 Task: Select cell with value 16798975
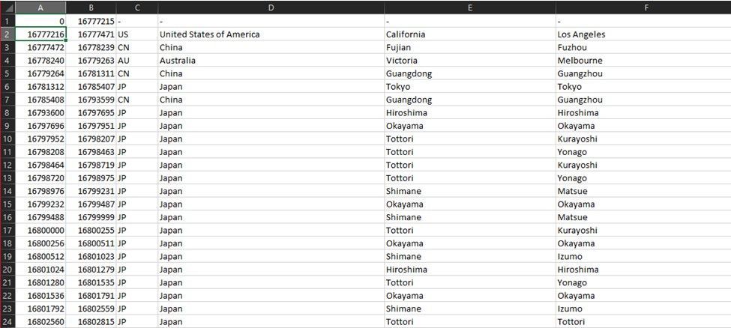(x=91, y=177)
